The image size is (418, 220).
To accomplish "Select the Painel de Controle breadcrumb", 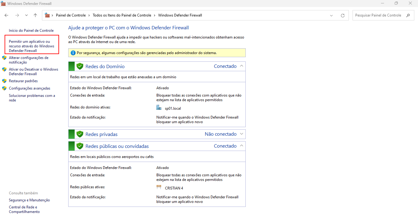I will [71, 15].
